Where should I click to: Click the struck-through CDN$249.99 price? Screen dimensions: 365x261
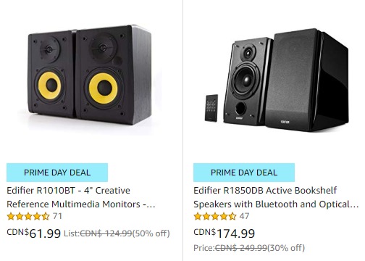241,248
